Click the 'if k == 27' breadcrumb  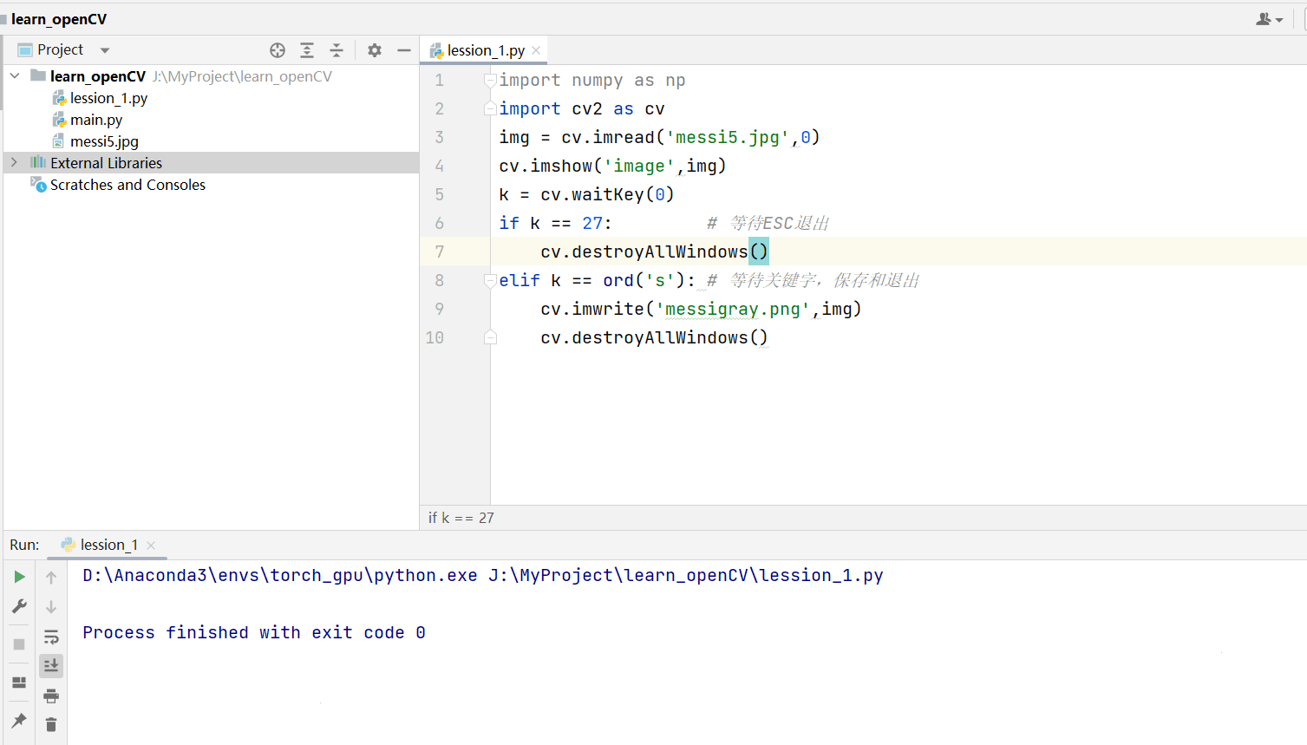pos(461,518)
